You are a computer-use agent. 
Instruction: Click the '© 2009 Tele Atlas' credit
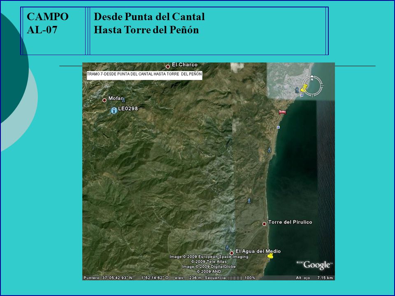[209, 262]
